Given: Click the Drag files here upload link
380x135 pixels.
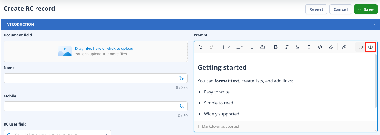Looking at the screenshot, I should click(x=104, y=48).
